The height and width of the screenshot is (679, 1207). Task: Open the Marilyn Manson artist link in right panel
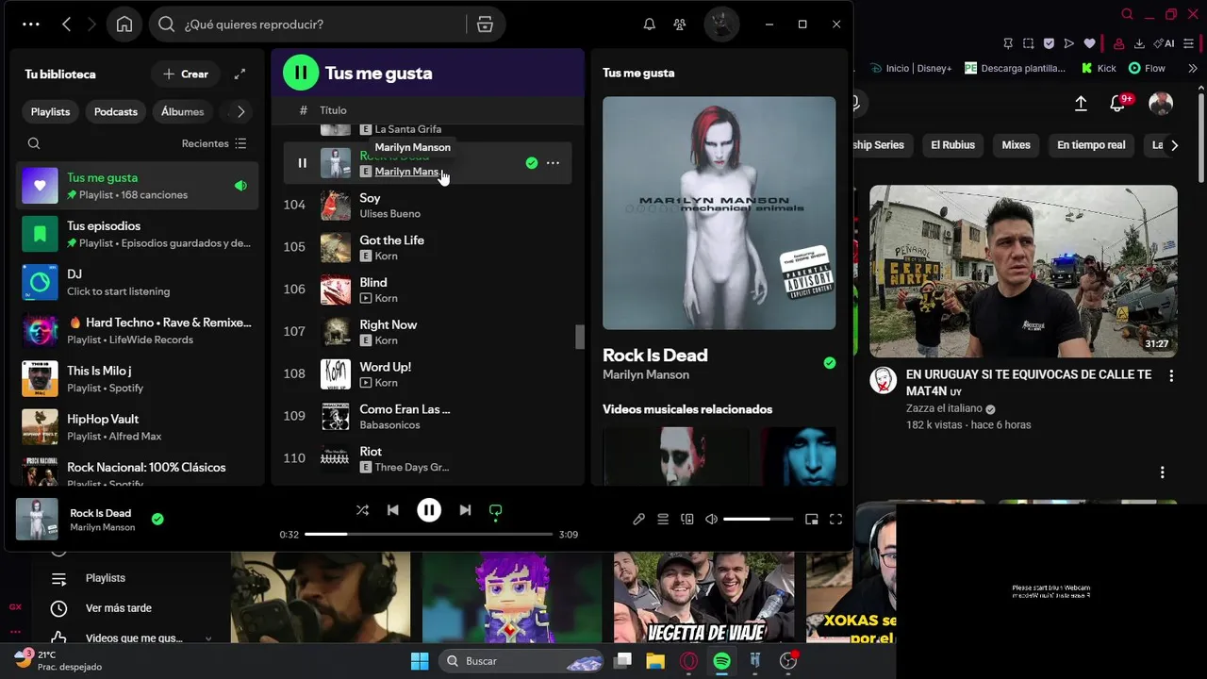click(x=646, y=374)
